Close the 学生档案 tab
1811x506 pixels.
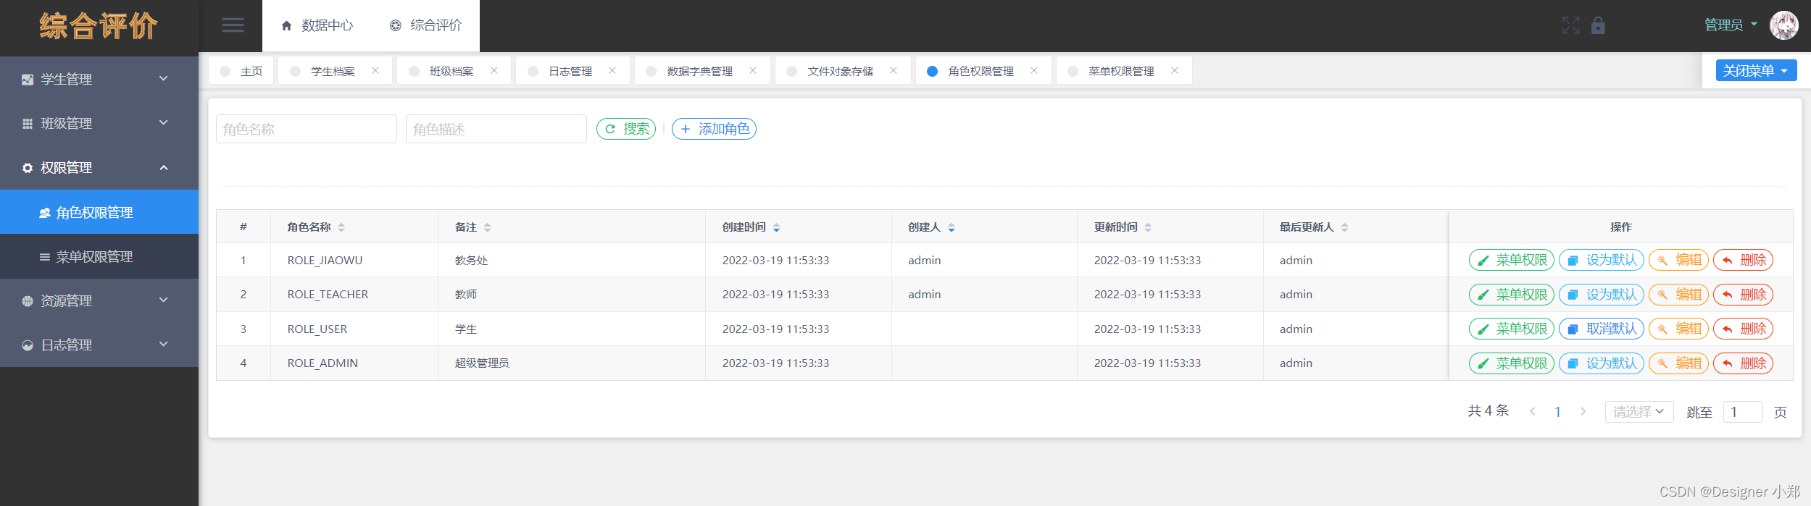click(375, 70)
